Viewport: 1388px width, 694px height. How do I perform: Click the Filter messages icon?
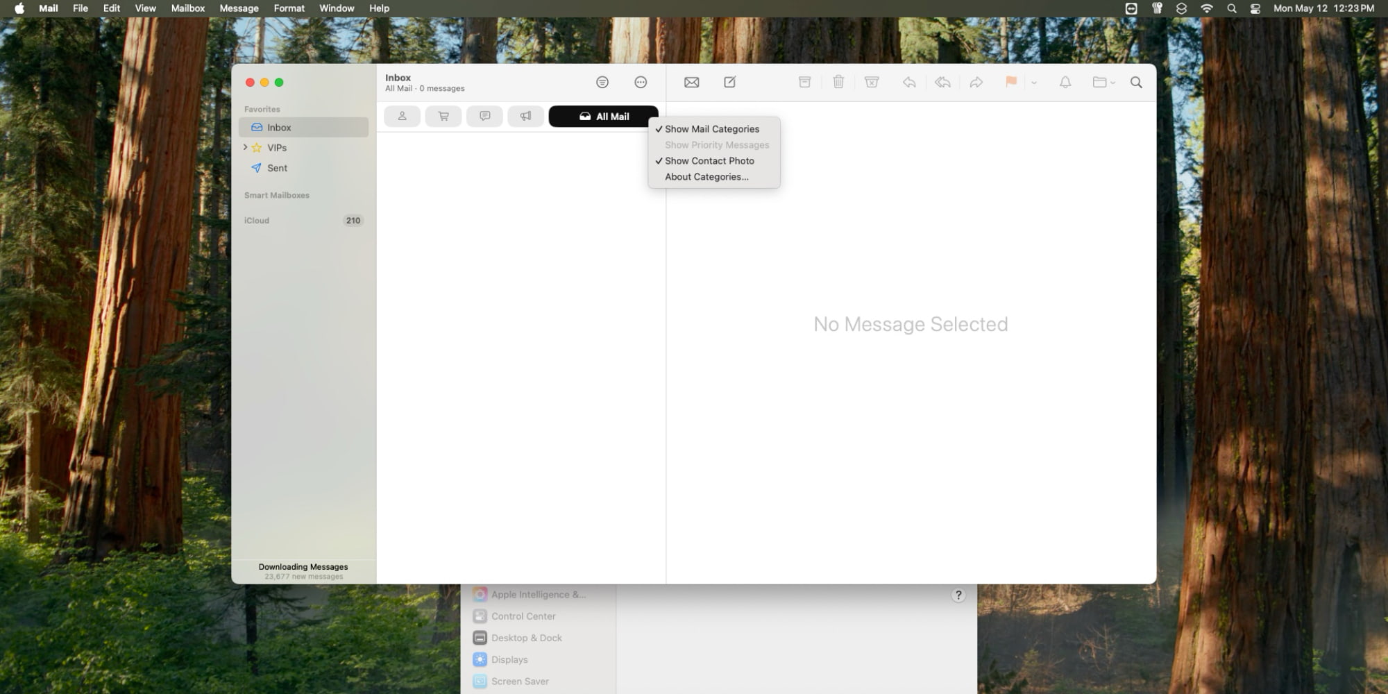coord(602,82)
